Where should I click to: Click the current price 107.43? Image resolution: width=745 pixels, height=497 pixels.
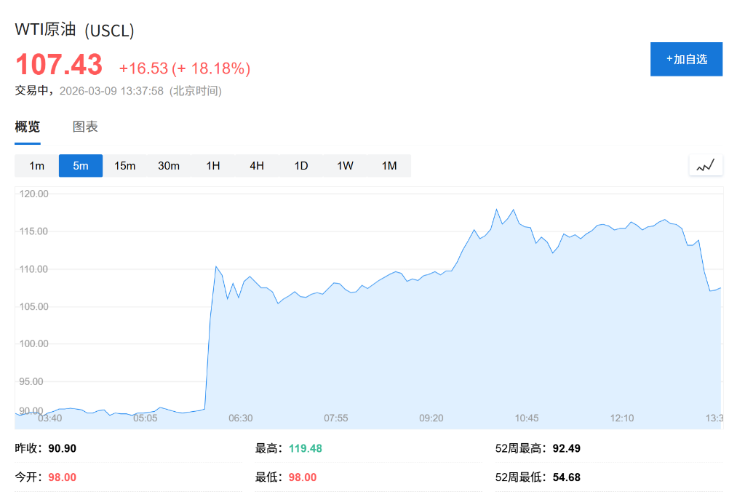point(59,65)
